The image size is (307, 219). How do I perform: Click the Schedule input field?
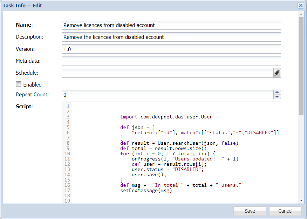(167, 73)
